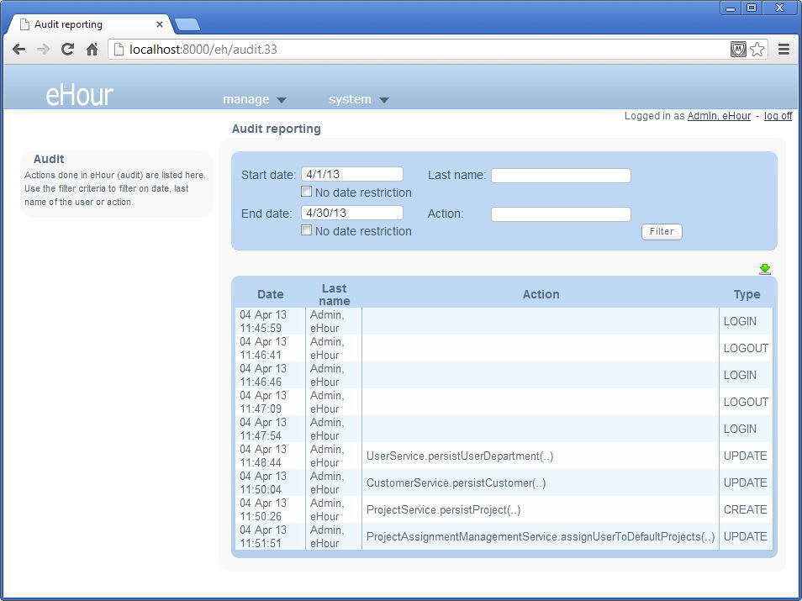Click the log off link
Image resolution: width=802 pixels, height=601 pixels.
tap(778, 116)
